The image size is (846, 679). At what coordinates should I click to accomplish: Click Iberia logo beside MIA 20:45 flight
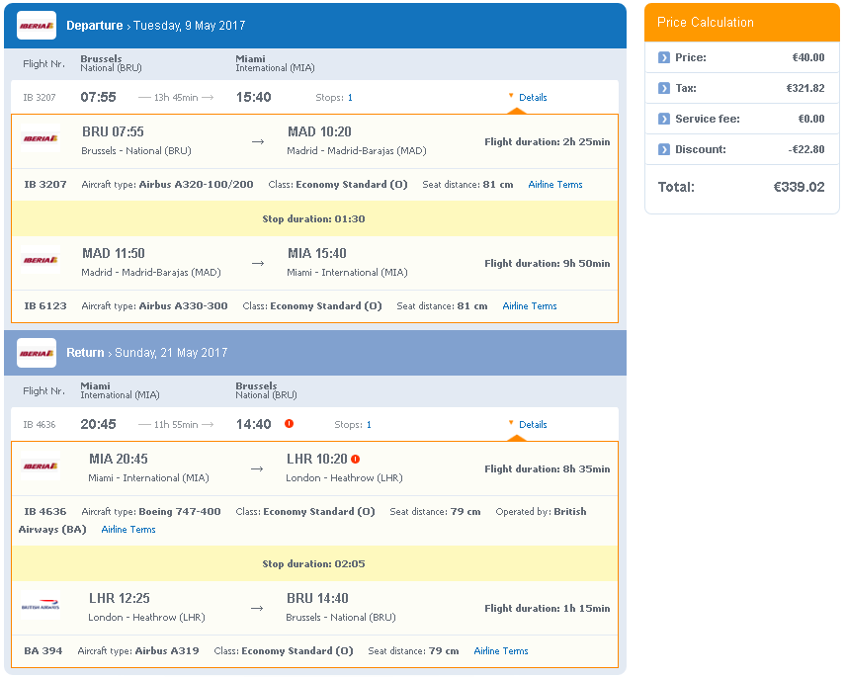tap(41, 466)
